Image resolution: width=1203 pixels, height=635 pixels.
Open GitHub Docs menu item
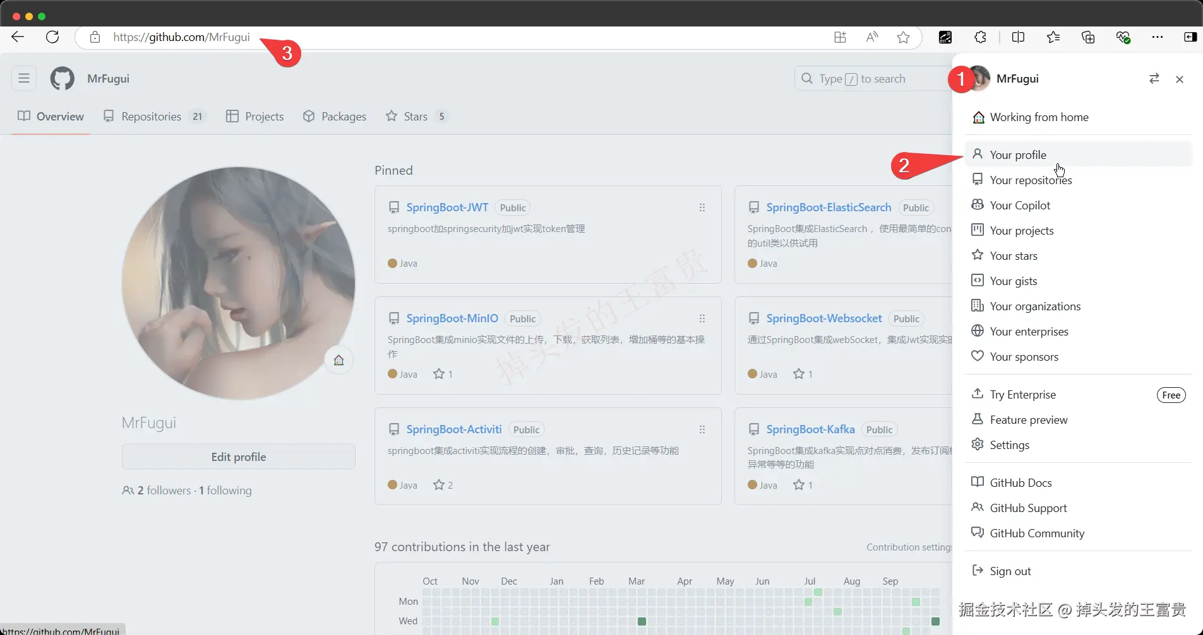1078,482
